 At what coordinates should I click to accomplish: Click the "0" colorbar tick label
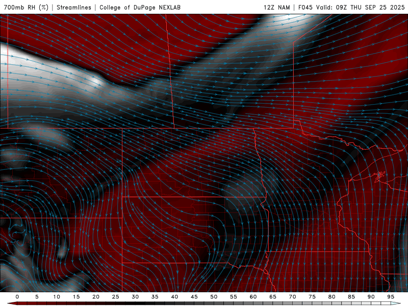17,297
